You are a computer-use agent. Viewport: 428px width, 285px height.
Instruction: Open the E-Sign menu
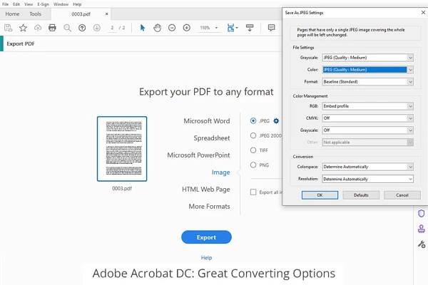coord(43,4)
